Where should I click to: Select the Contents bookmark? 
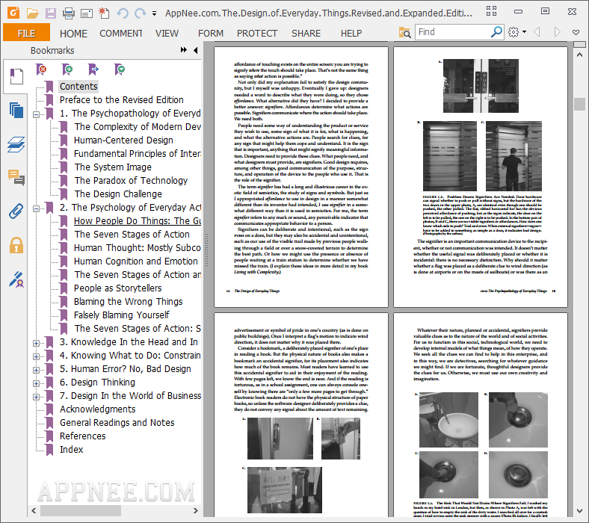pyautogui.click(x=78, y=87)
